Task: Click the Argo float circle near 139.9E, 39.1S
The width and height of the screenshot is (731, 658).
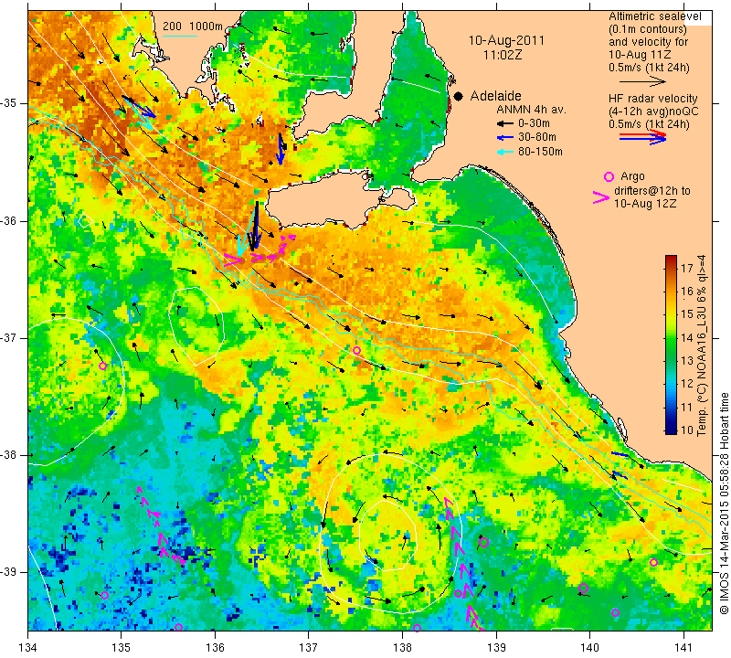Action: coord(583,588)
